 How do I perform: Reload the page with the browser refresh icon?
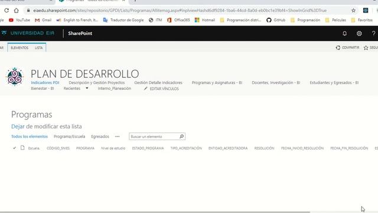[6, 11]
